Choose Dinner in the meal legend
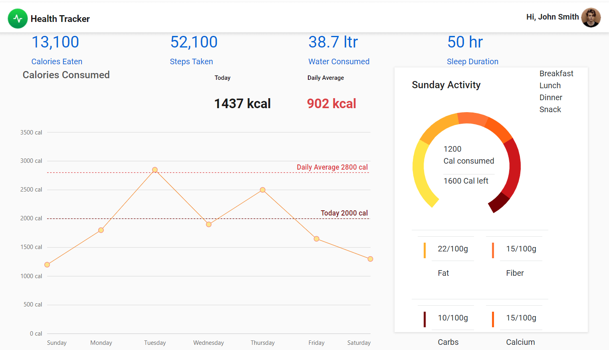The image size is (609, 350). (551, 97)
